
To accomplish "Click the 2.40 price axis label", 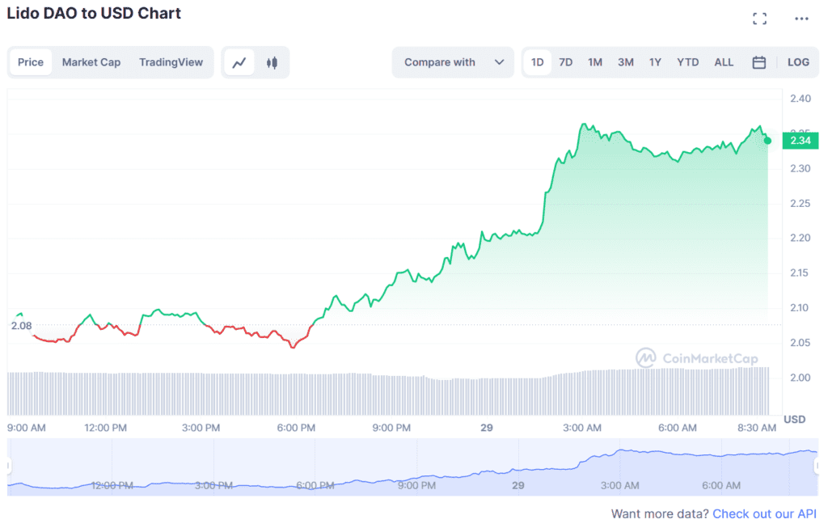I will [x=800, y=98].
